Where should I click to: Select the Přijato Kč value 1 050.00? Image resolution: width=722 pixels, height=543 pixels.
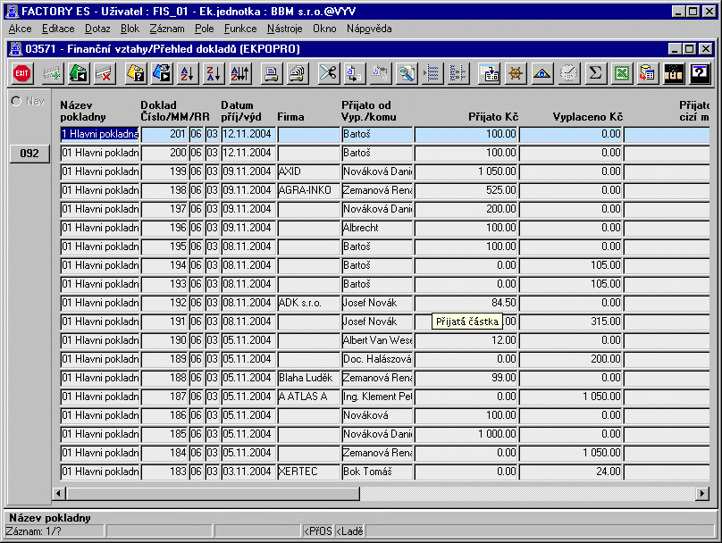click(466, 171)
